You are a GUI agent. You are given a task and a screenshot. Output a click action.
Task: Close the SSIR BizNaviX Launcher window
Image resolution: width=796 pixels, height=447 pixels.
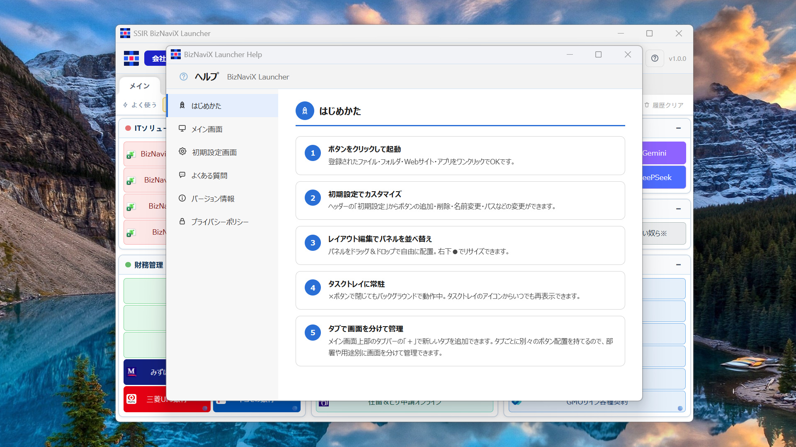pyautogui.click(x=679, y=34)
